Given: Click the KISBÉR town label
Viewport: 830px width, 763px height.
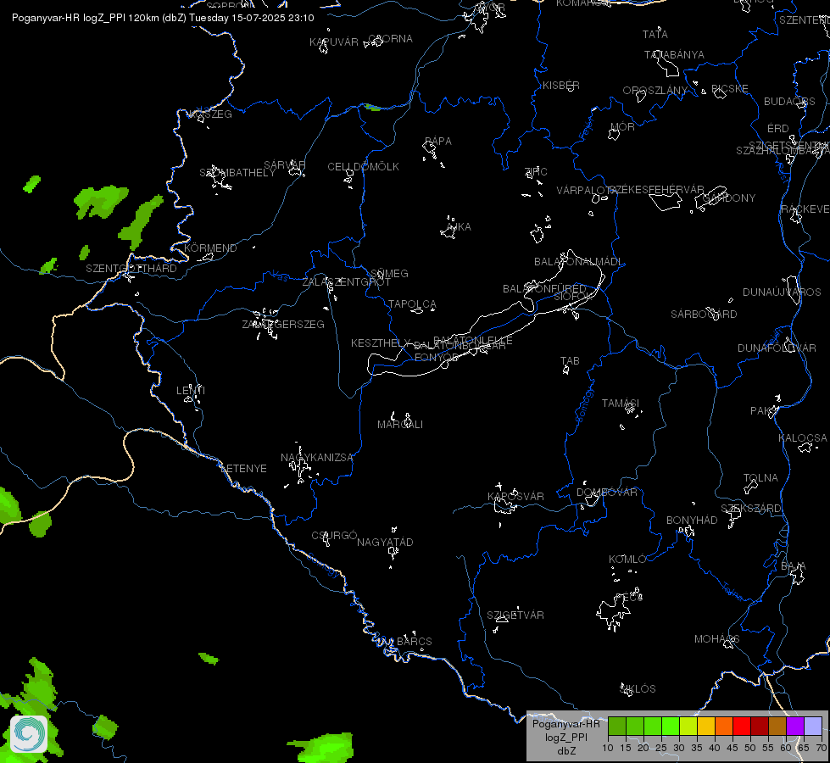Looking at the screenshot, I should pyautogui.click(x=561, y=86).
